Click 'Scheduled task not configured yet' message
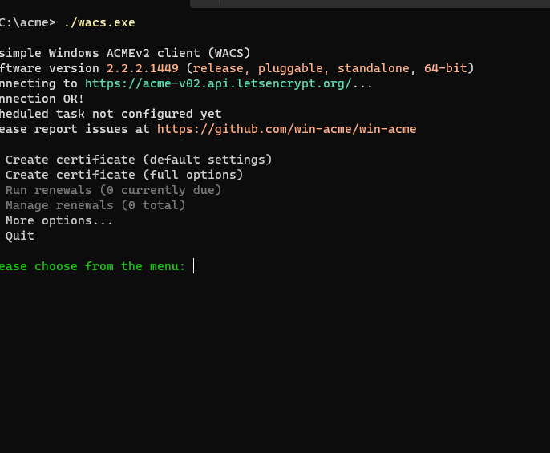Screen dimensions: 550x453 click(x=111, y=114)
